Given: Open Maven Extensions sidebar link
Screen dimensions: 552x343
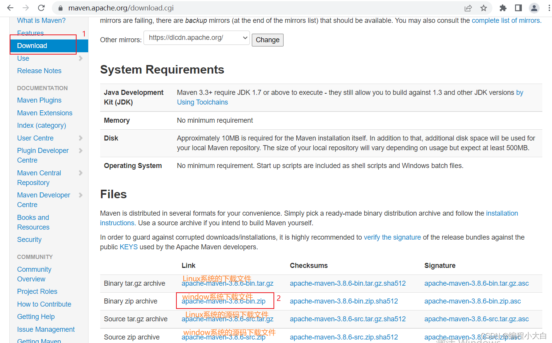Looking at the screenshot, I should (45, 113).
